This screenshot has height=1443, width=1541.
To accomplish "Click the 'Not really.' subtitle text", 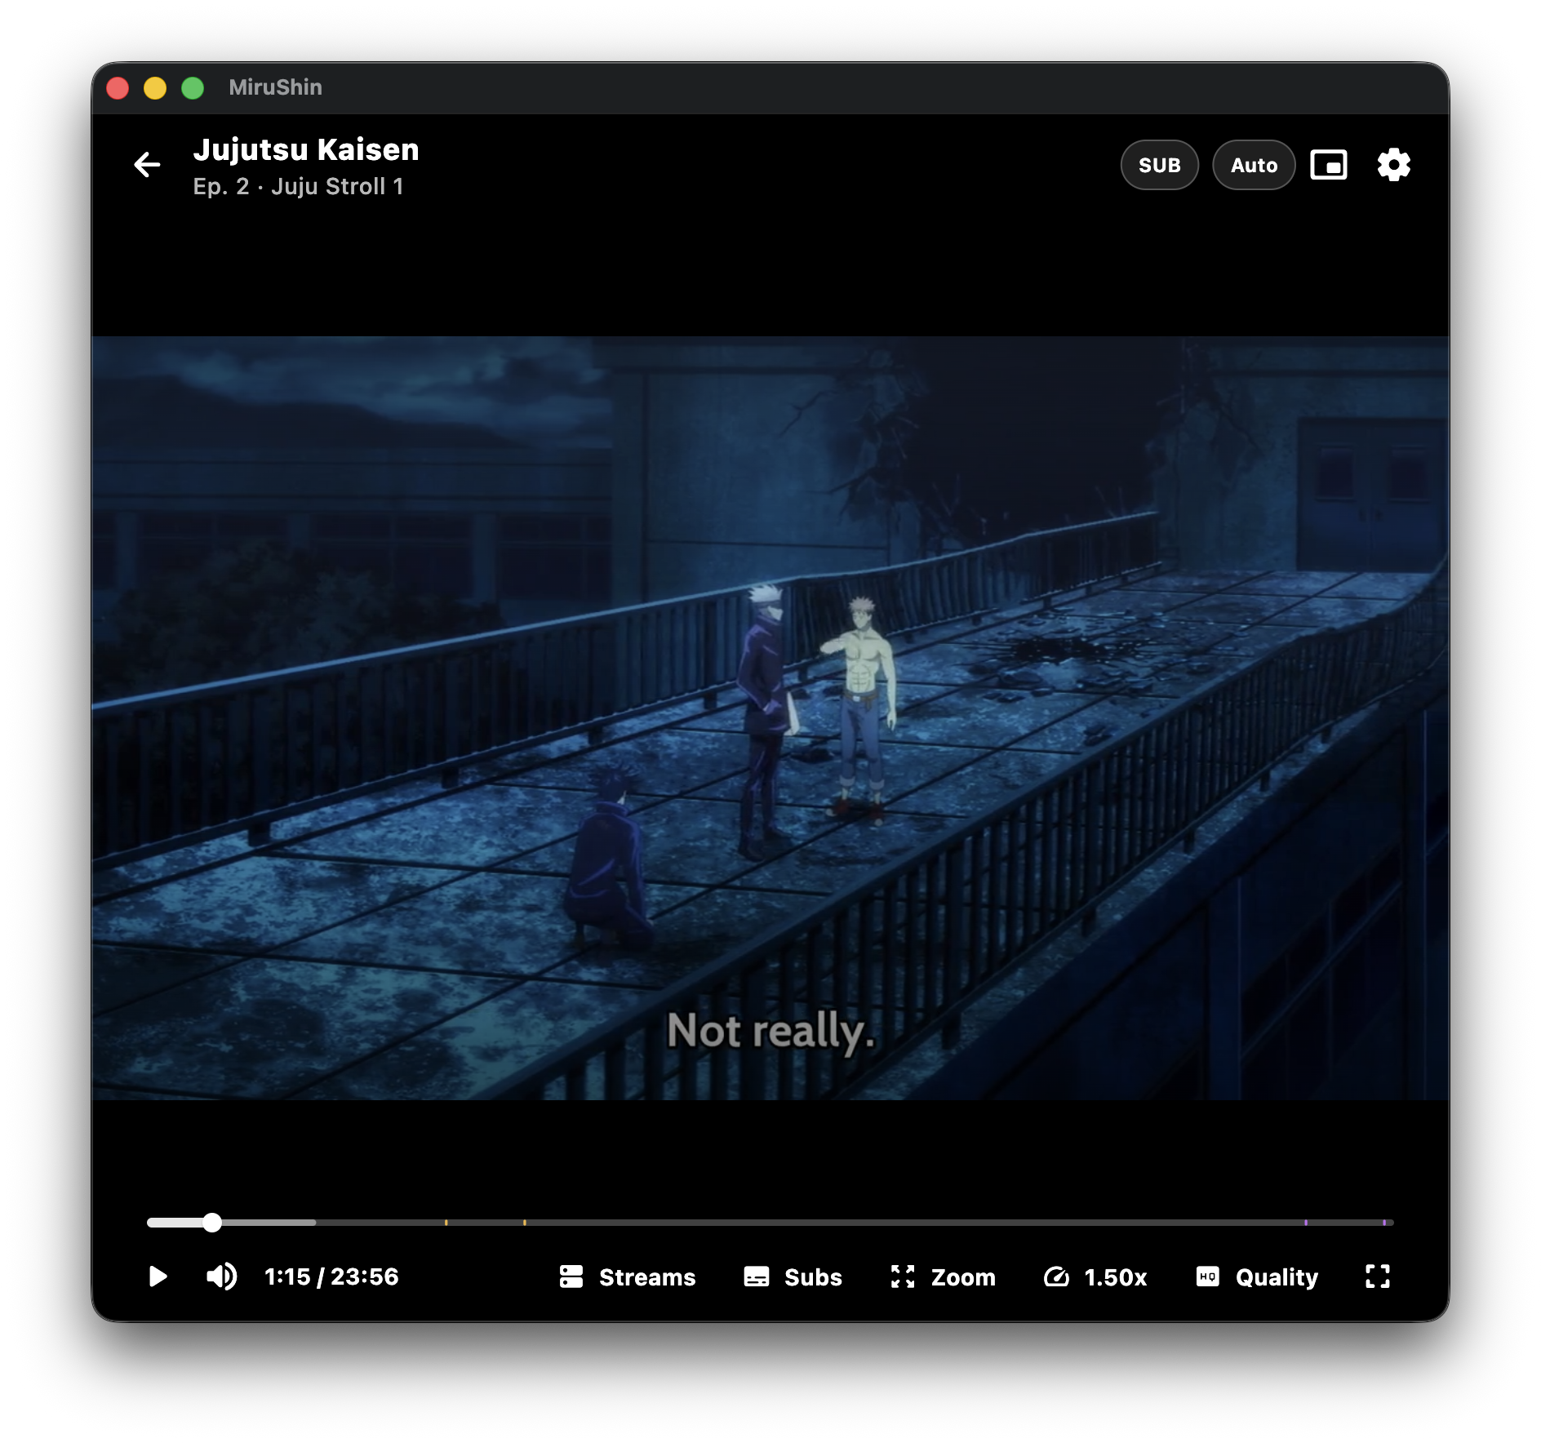I will tap(770, 1031).
